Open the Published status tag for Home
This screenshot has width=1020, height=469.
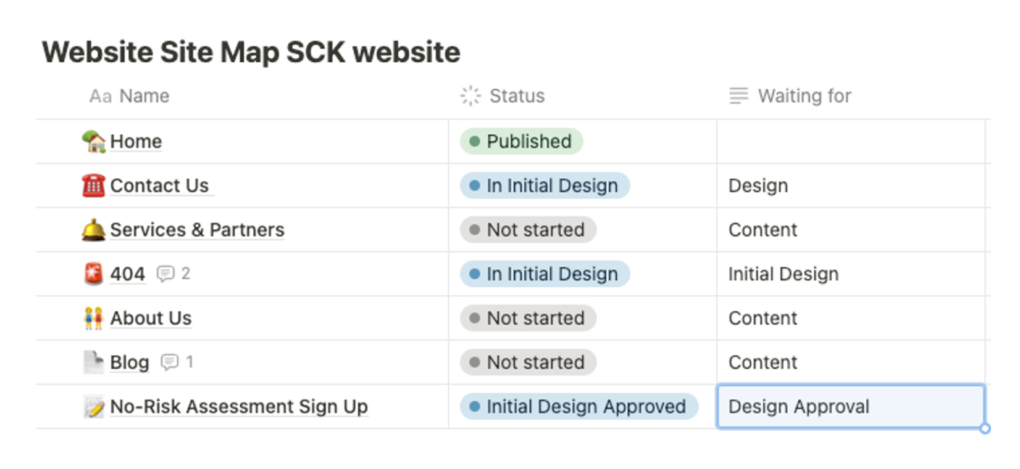[521, 141]
